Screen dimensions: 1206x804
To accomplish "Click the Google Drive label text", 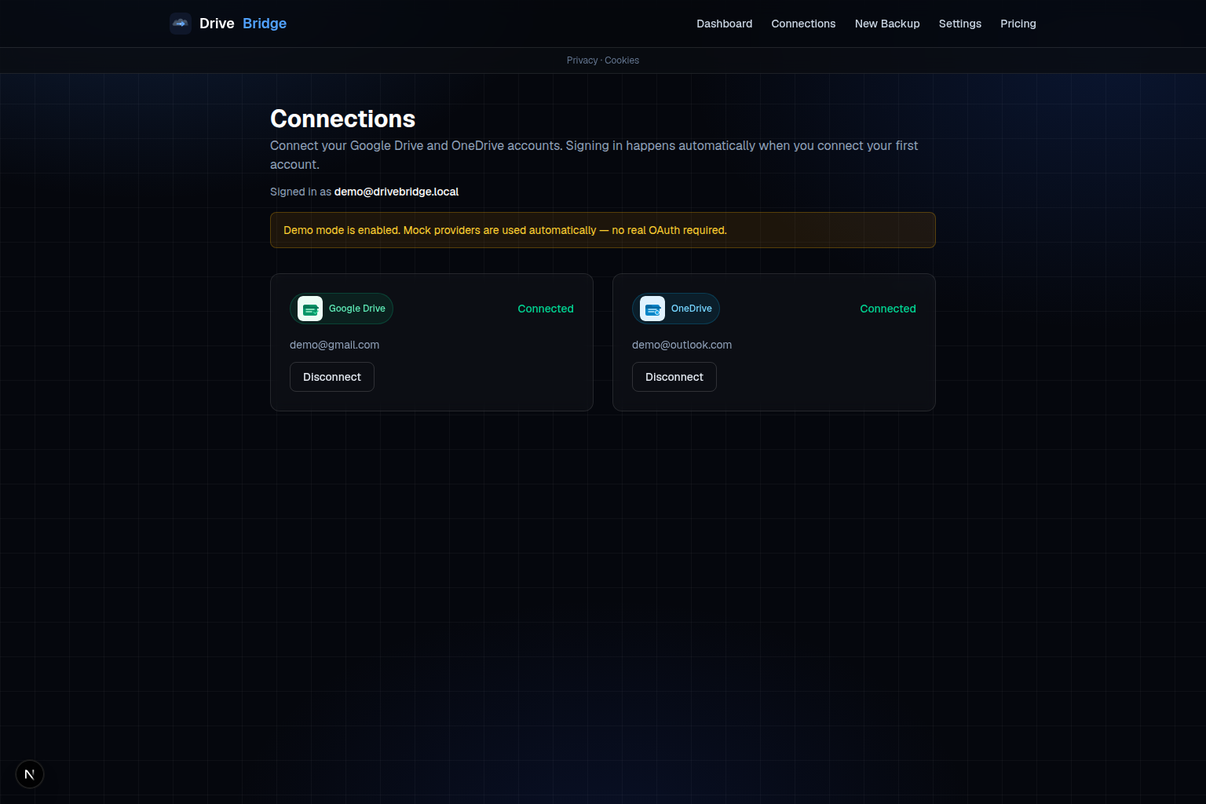I will (357, 309).
